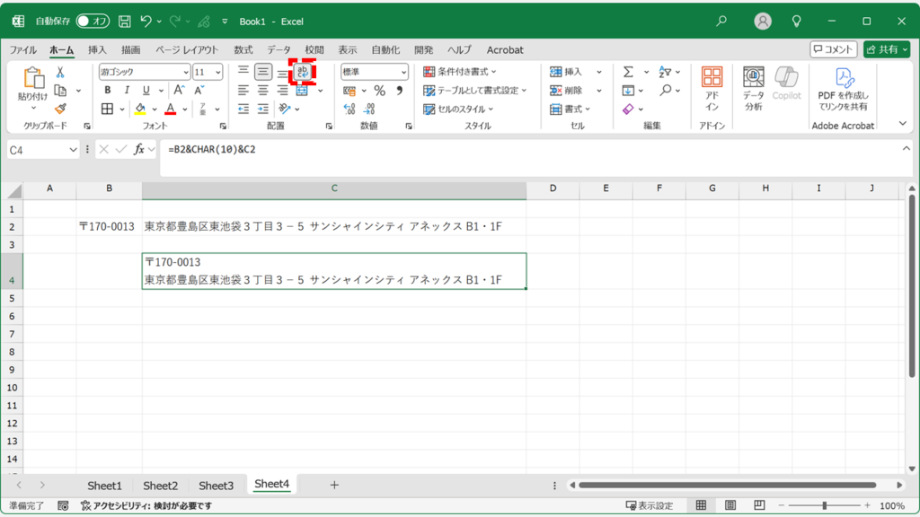Viewport: 920px width, 517px height.
Task: Decrease font size with smaller A
Action: [199, 91]
